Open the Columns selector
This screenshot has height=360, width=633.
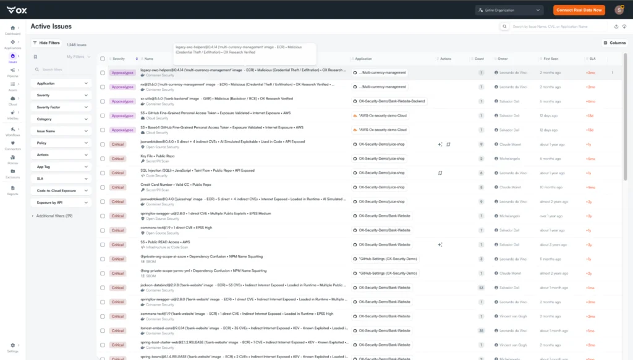pos(614,43)
